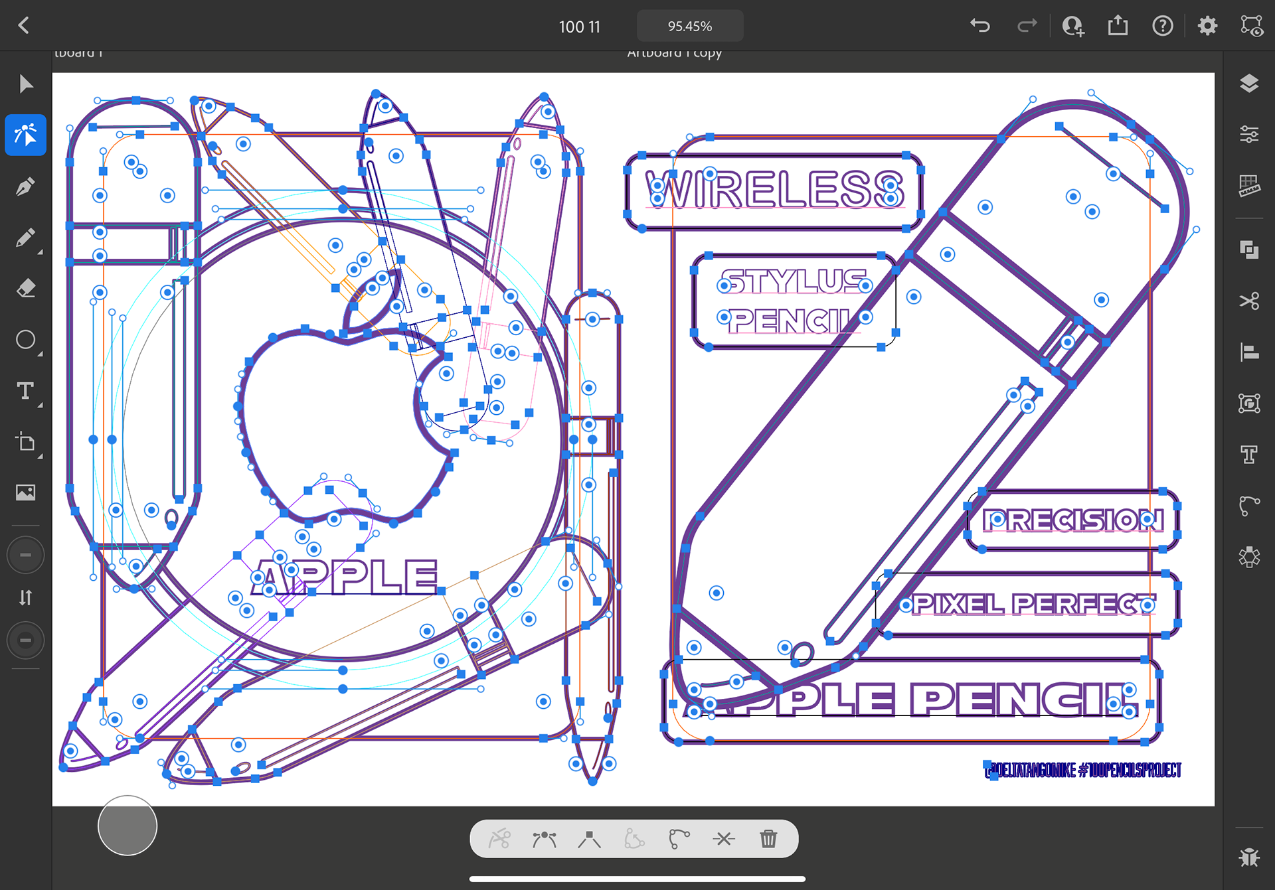Convert anchor point to corner
Viewport: 1275px width, 890px height.
pyautogui.click(x=589, y=840)
